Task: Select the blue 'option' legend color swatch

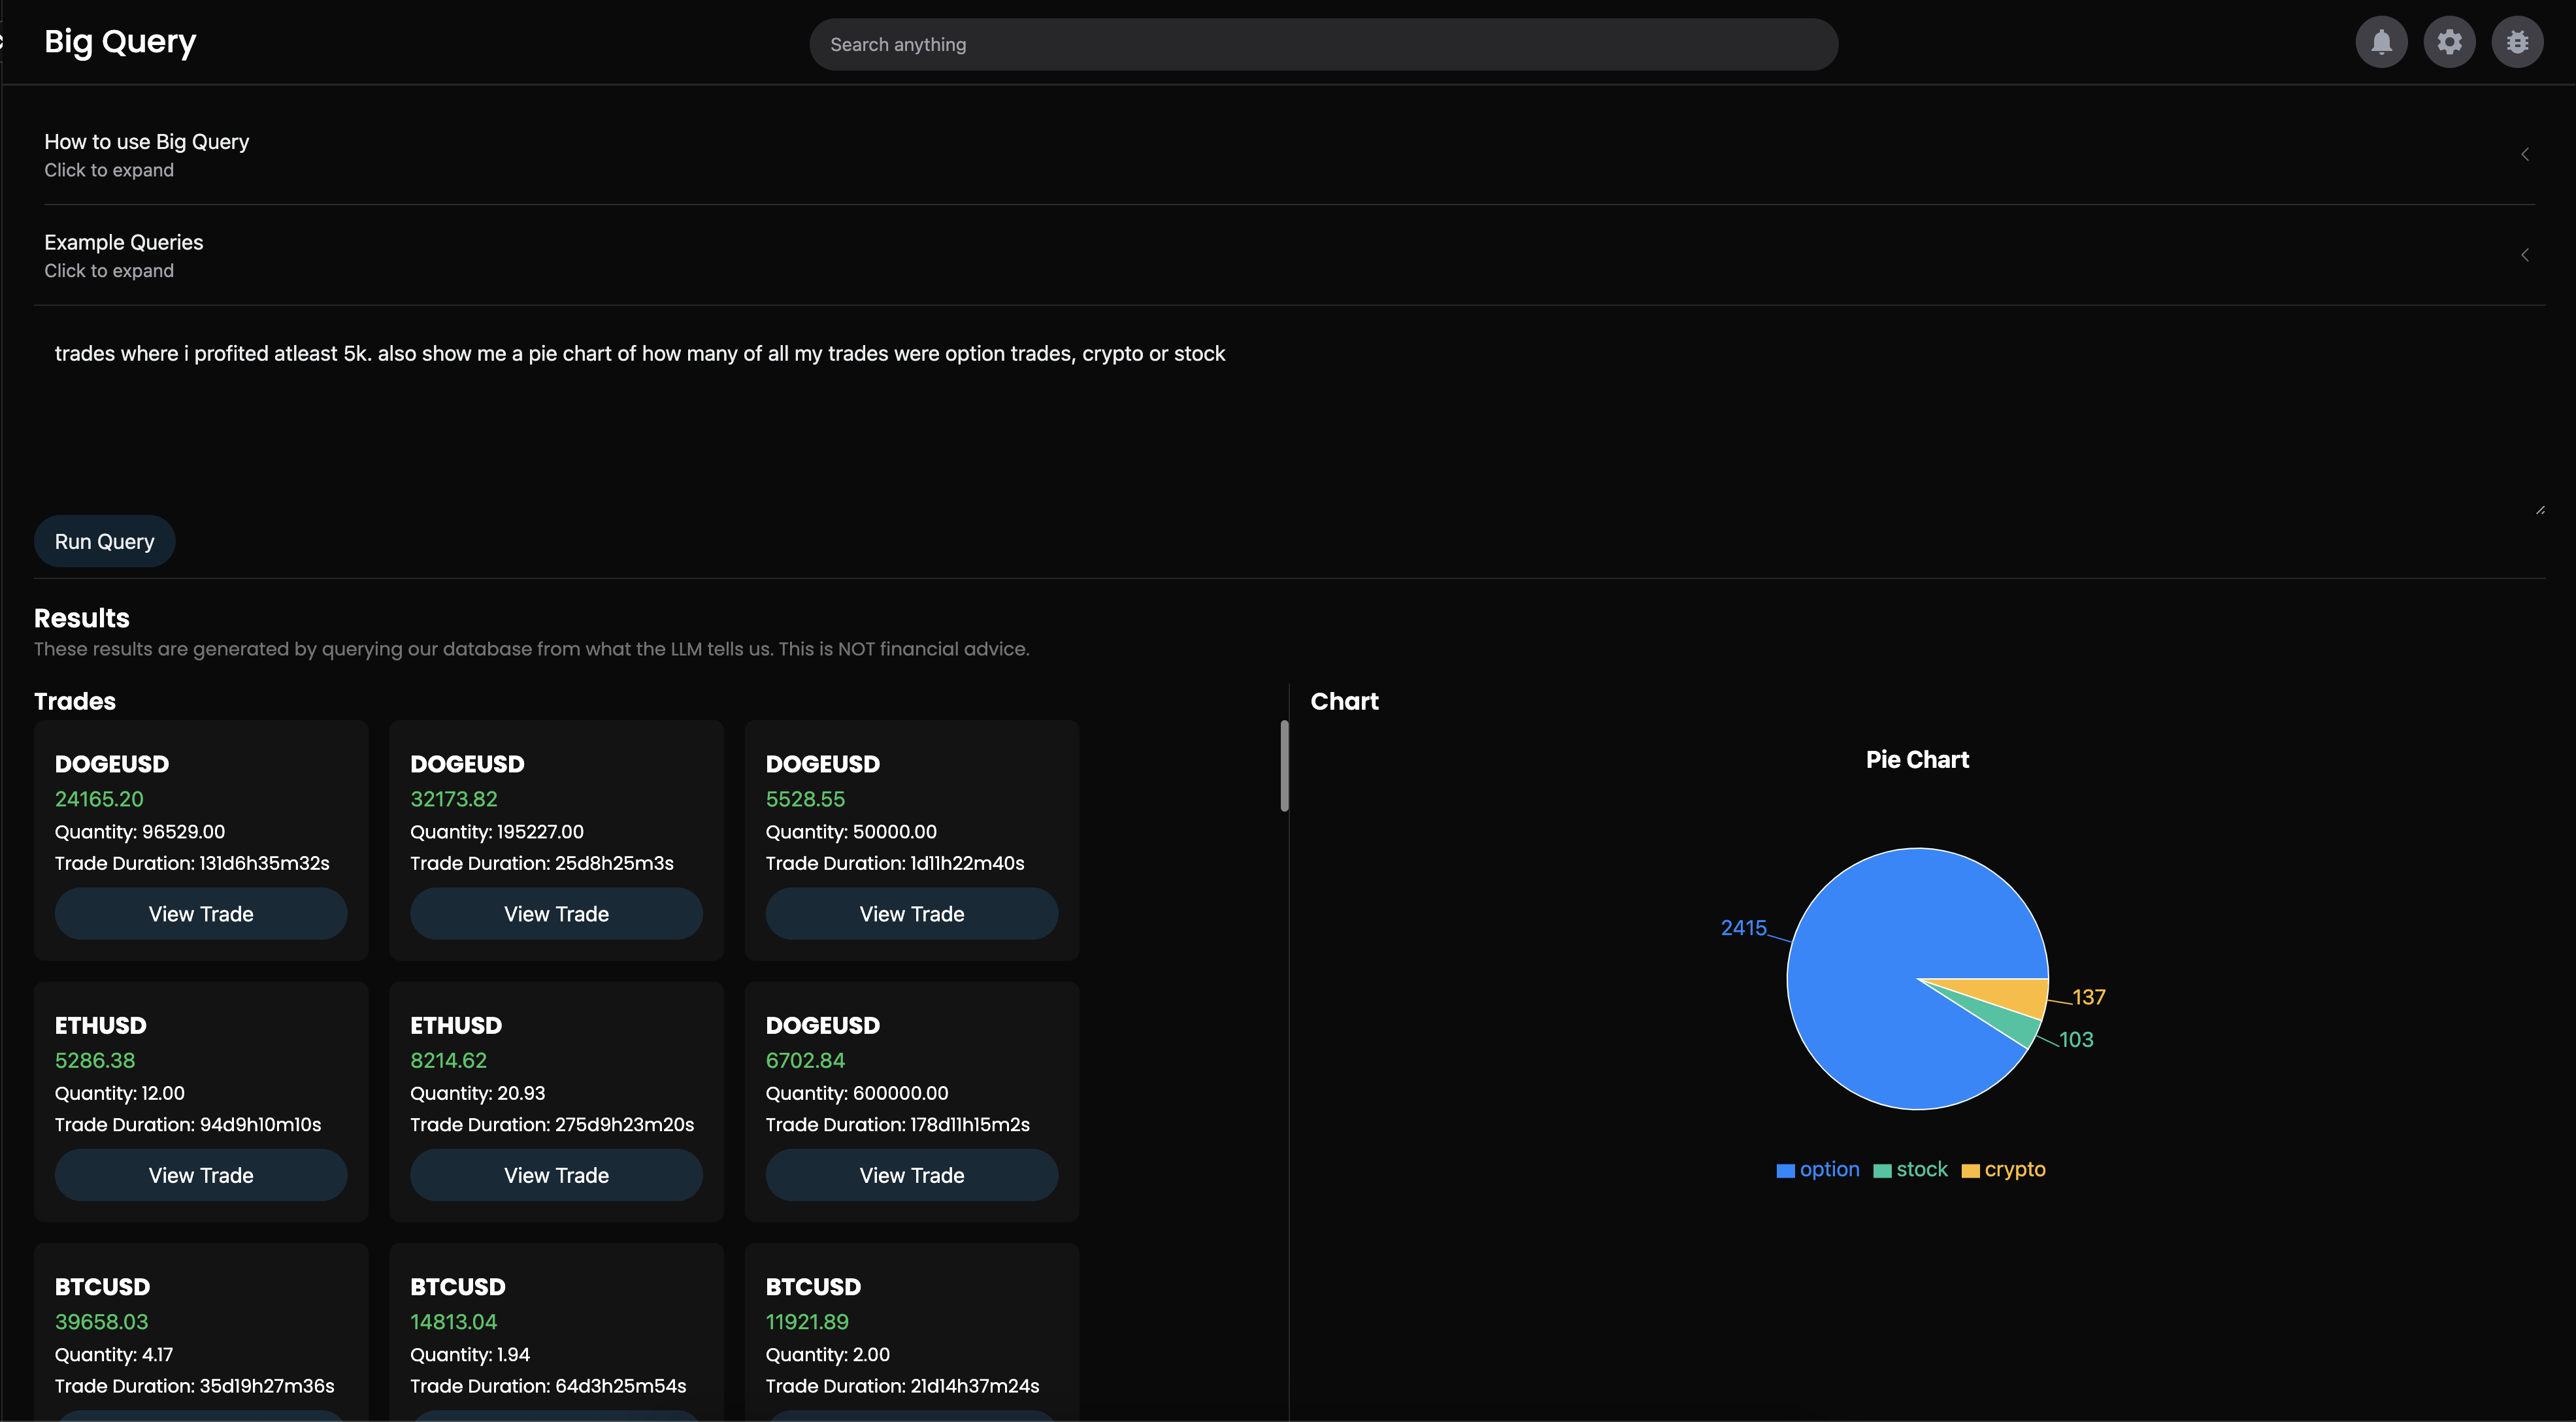Action: click(x=1785, y=1169)
